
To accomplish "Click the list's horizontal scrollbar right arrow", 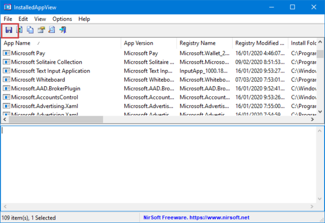I will 313,120.
